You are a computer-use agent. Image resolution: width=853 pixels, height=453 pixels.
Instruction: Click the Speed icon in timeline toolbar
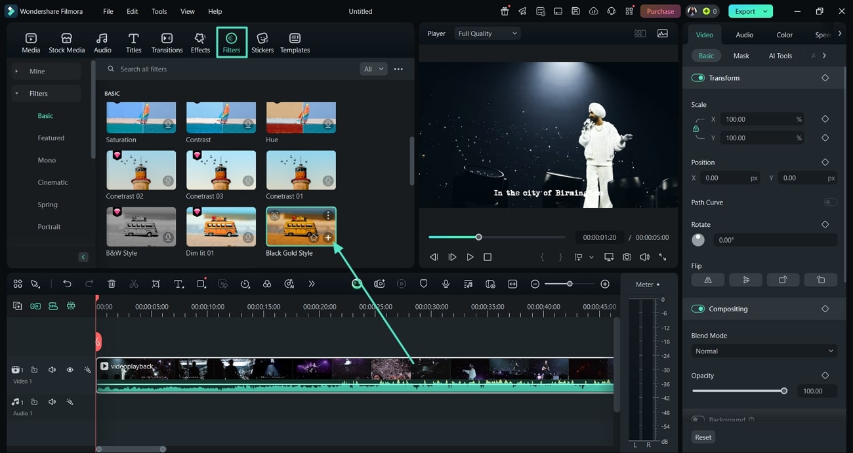(x=245, y=284)
